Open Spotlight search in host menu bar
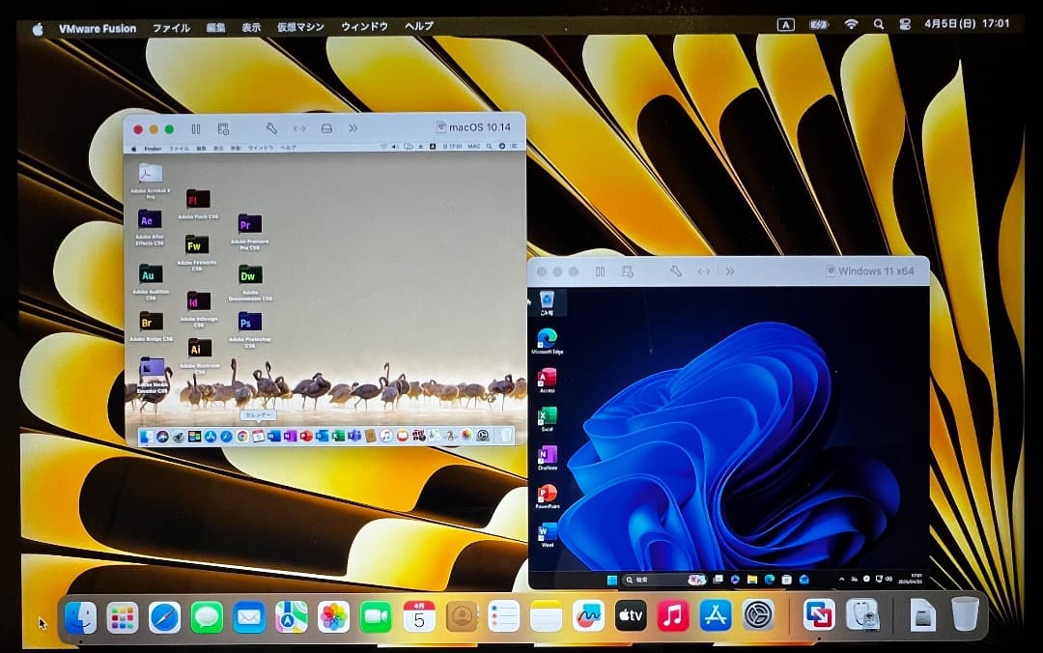This screenshot has width=1043, height=653. (879, 24)
